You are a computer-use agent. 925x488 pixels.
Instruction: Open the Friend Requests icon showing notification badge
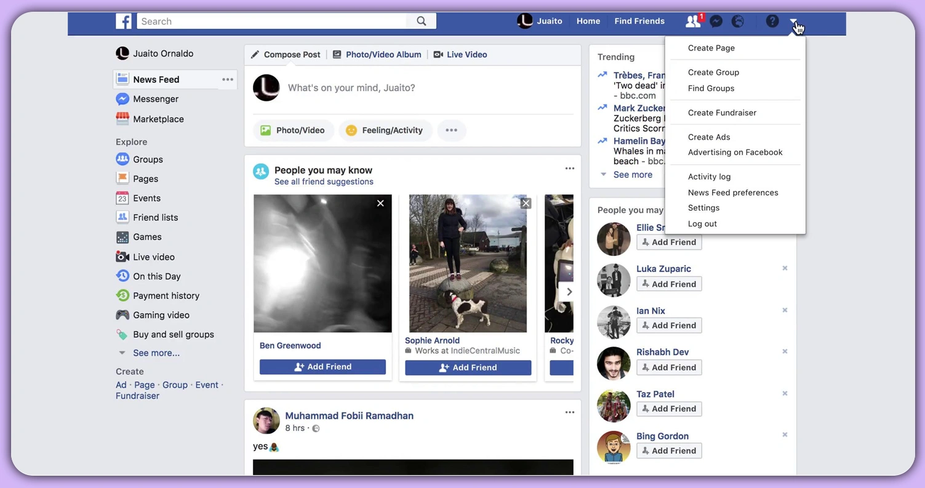point(691,21)
